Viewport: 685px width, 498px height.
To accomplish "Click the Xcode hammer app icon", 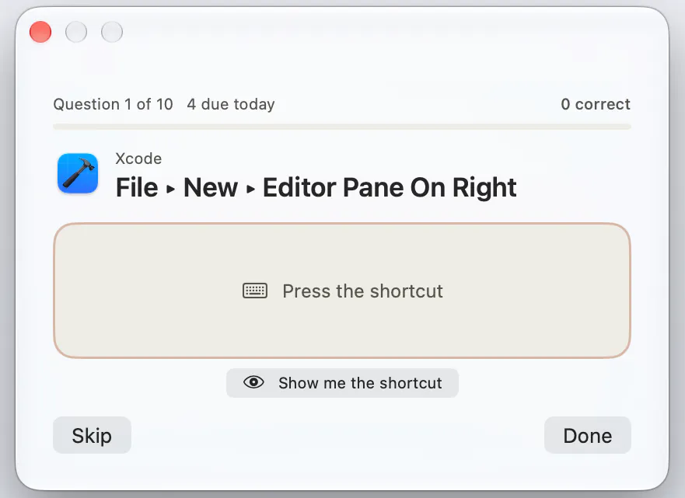I will click(78, 173).
